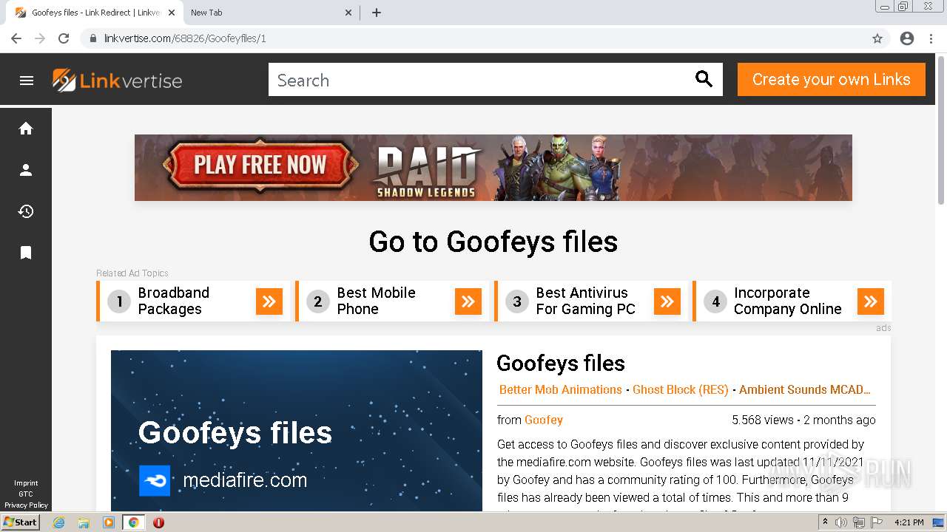This screenshot has width=947, height=532.
Task: Open the user profile sidebar icon
Action: click(x=26, y=170)
